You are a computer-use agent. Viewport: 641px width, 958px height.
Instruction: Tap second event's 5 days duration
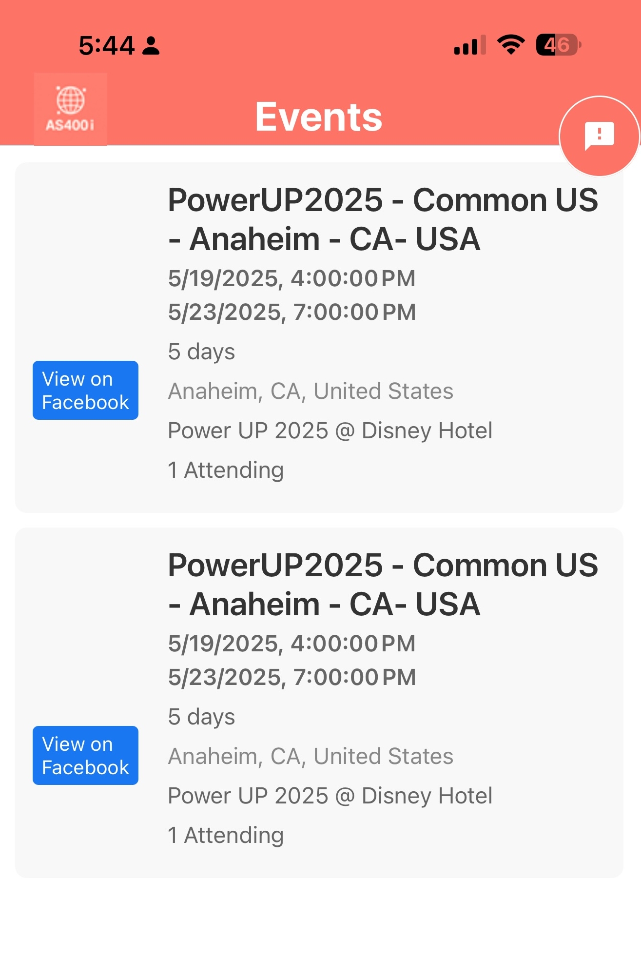[x=201, y=717]
